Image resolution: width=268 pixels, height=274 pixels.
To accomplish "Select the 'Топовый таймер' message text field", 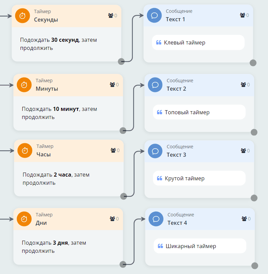I will point(199,112).
